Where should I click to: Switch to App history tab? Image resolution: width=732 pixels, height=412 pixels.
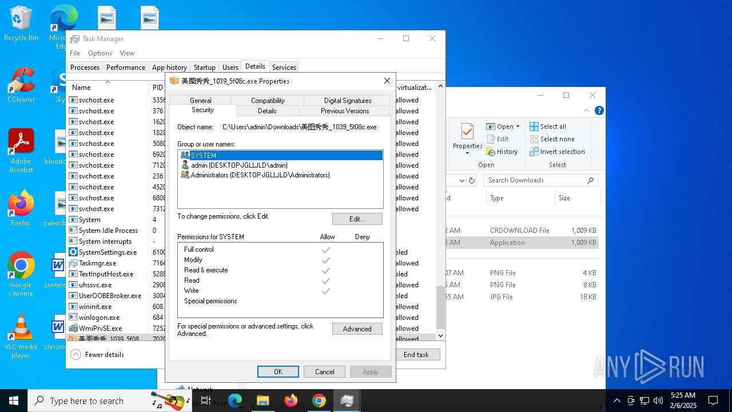pos(169,67)
